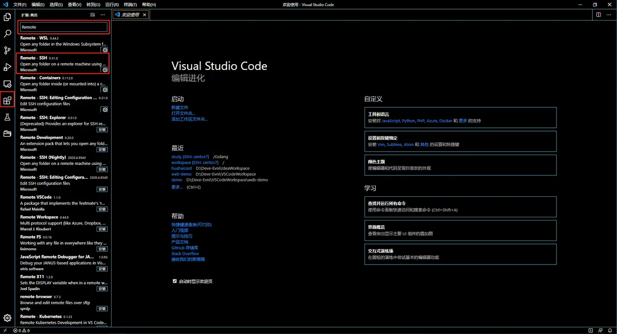Open the Test flask icon view
The width and height of the screenshot is (617, 334).
tap(7, 117)
